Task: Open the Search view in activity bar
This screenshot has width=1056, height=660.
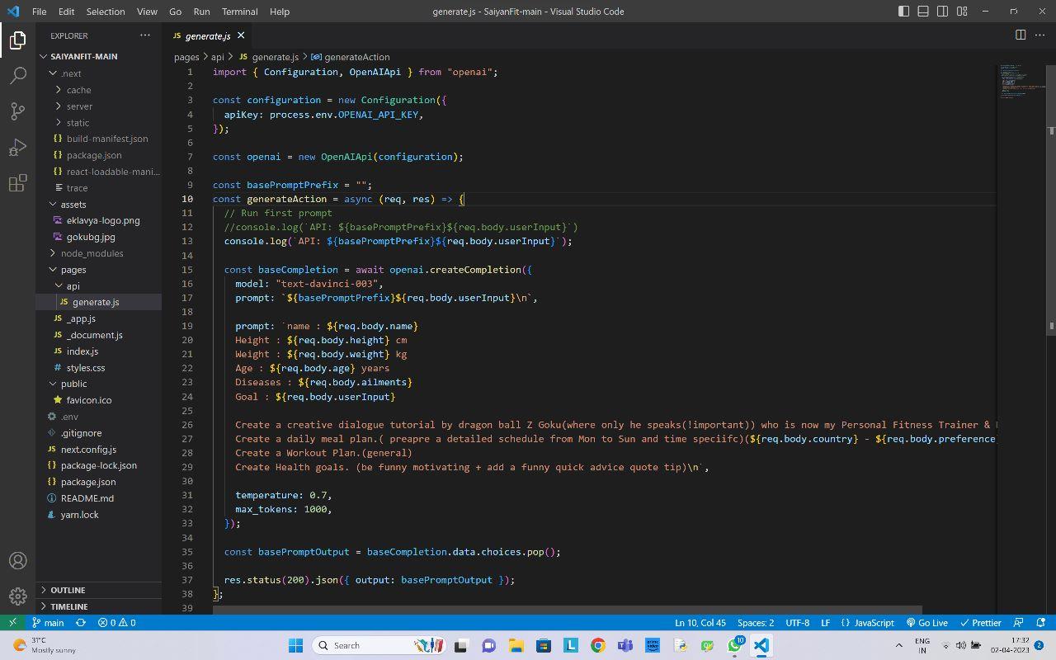Action: point(18,76)
